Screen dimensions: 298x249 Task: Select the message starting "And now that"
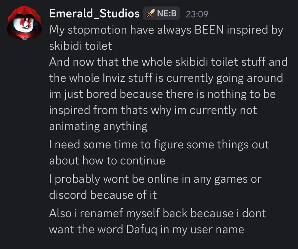click(168, 62)
